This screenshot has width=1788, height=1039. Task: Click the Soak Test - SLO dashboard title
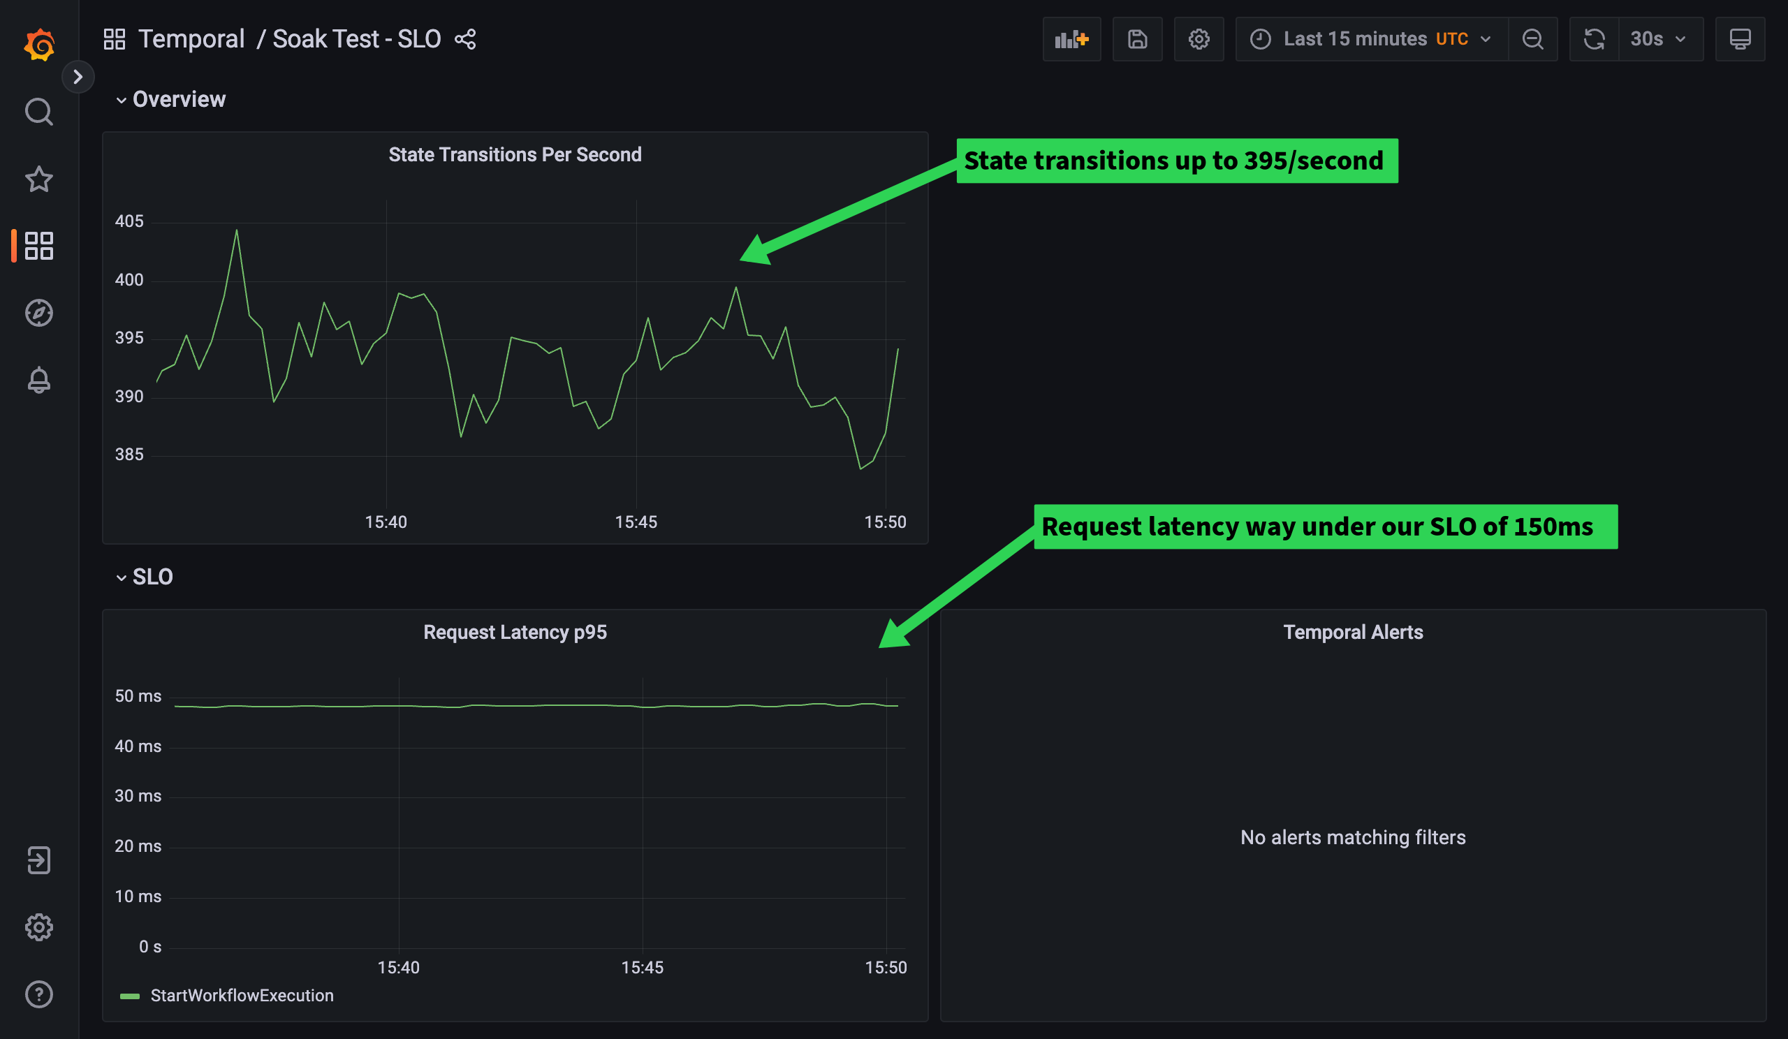[357, 39]
